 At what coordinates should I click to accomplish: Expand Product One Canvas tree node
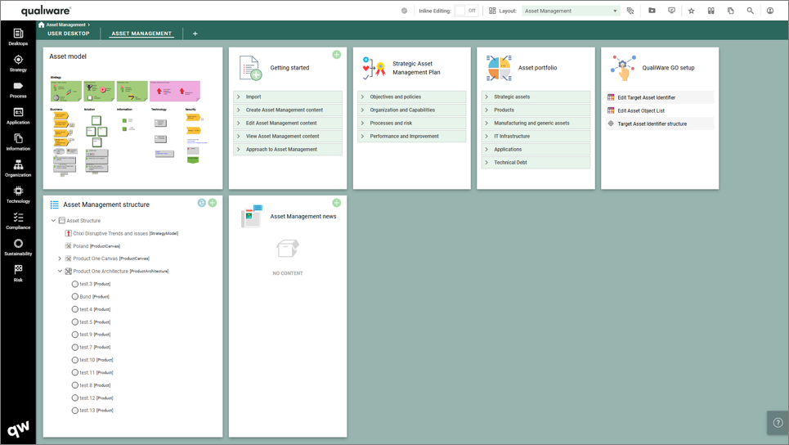(60, 258)
